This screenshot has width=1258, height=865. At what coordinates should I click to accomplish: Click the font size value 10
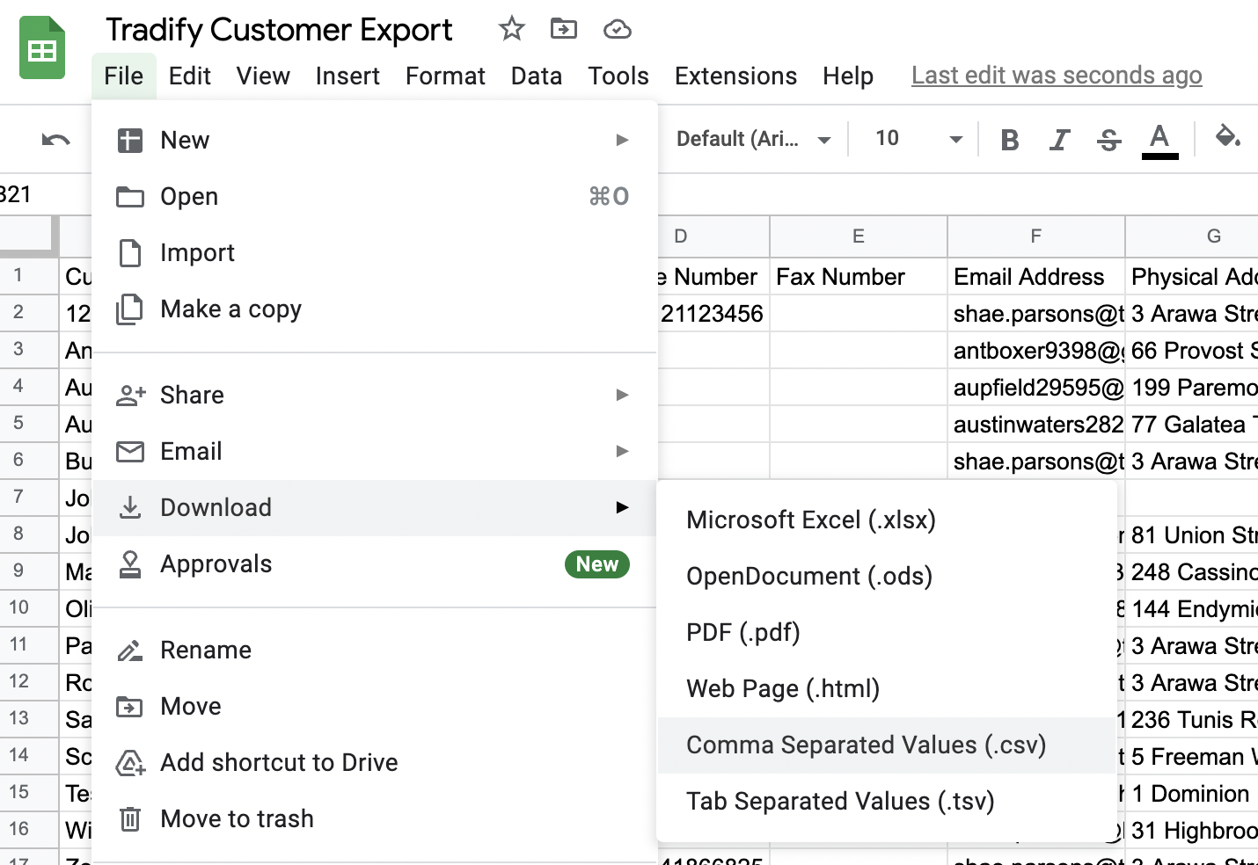(888, 138)
